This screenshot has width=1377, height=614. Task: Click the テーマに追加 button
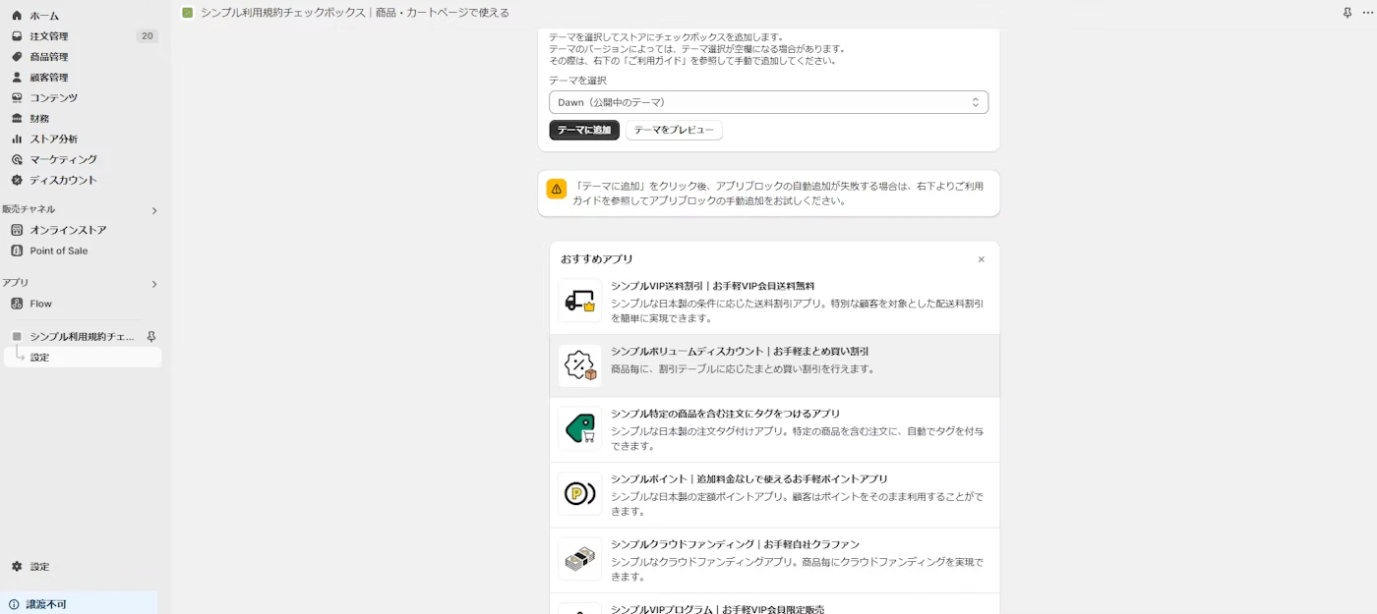coord(584,130)
